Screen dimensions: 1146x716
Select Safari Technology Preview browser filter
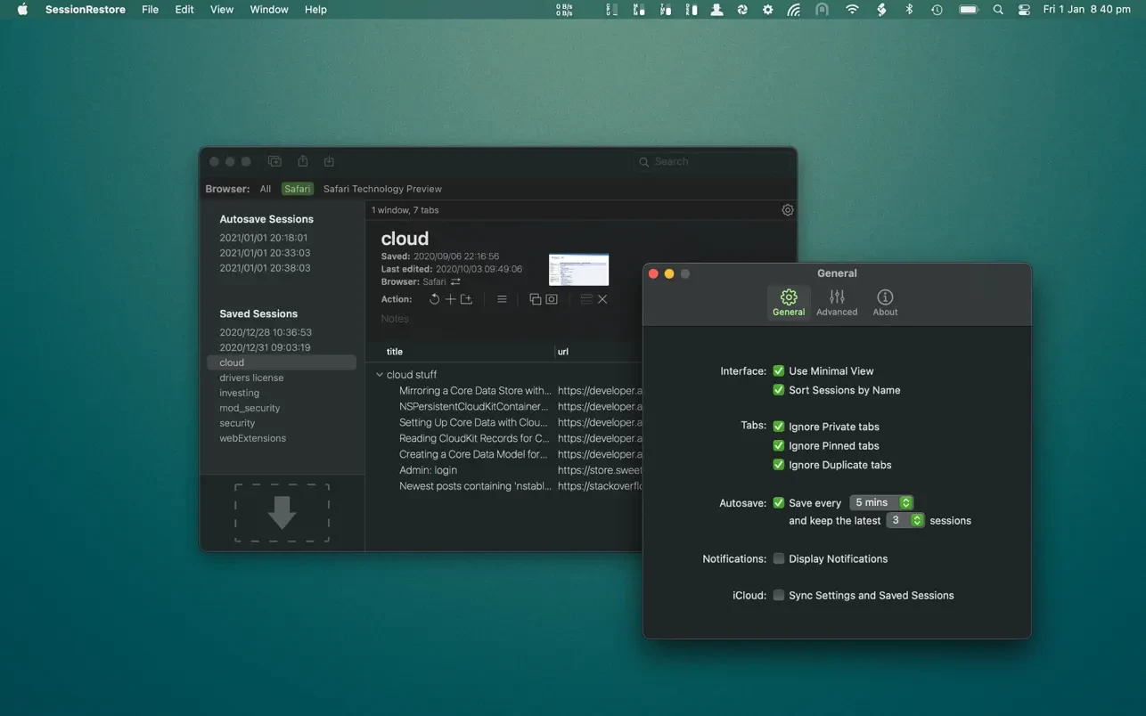pyautogui.click(x=382, y=189)
